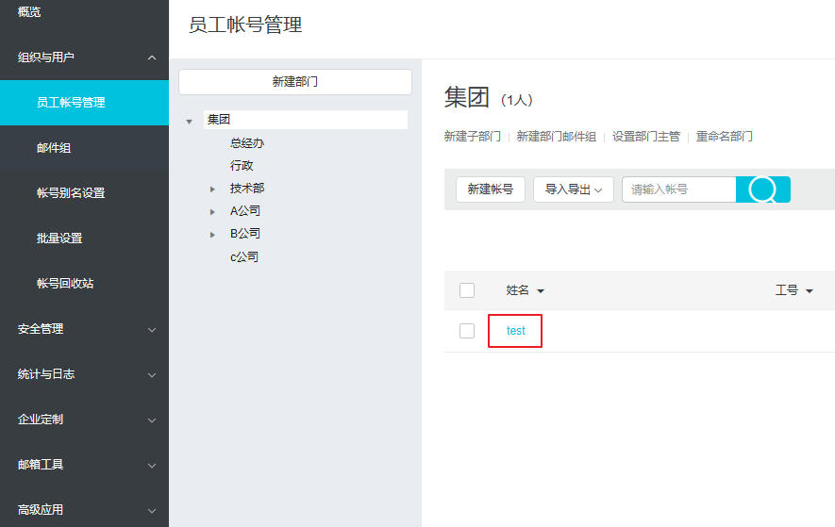Expand the B公司 tree node
Screen dimensions: 835x527
pyautogui.click(x=213, y=234)
